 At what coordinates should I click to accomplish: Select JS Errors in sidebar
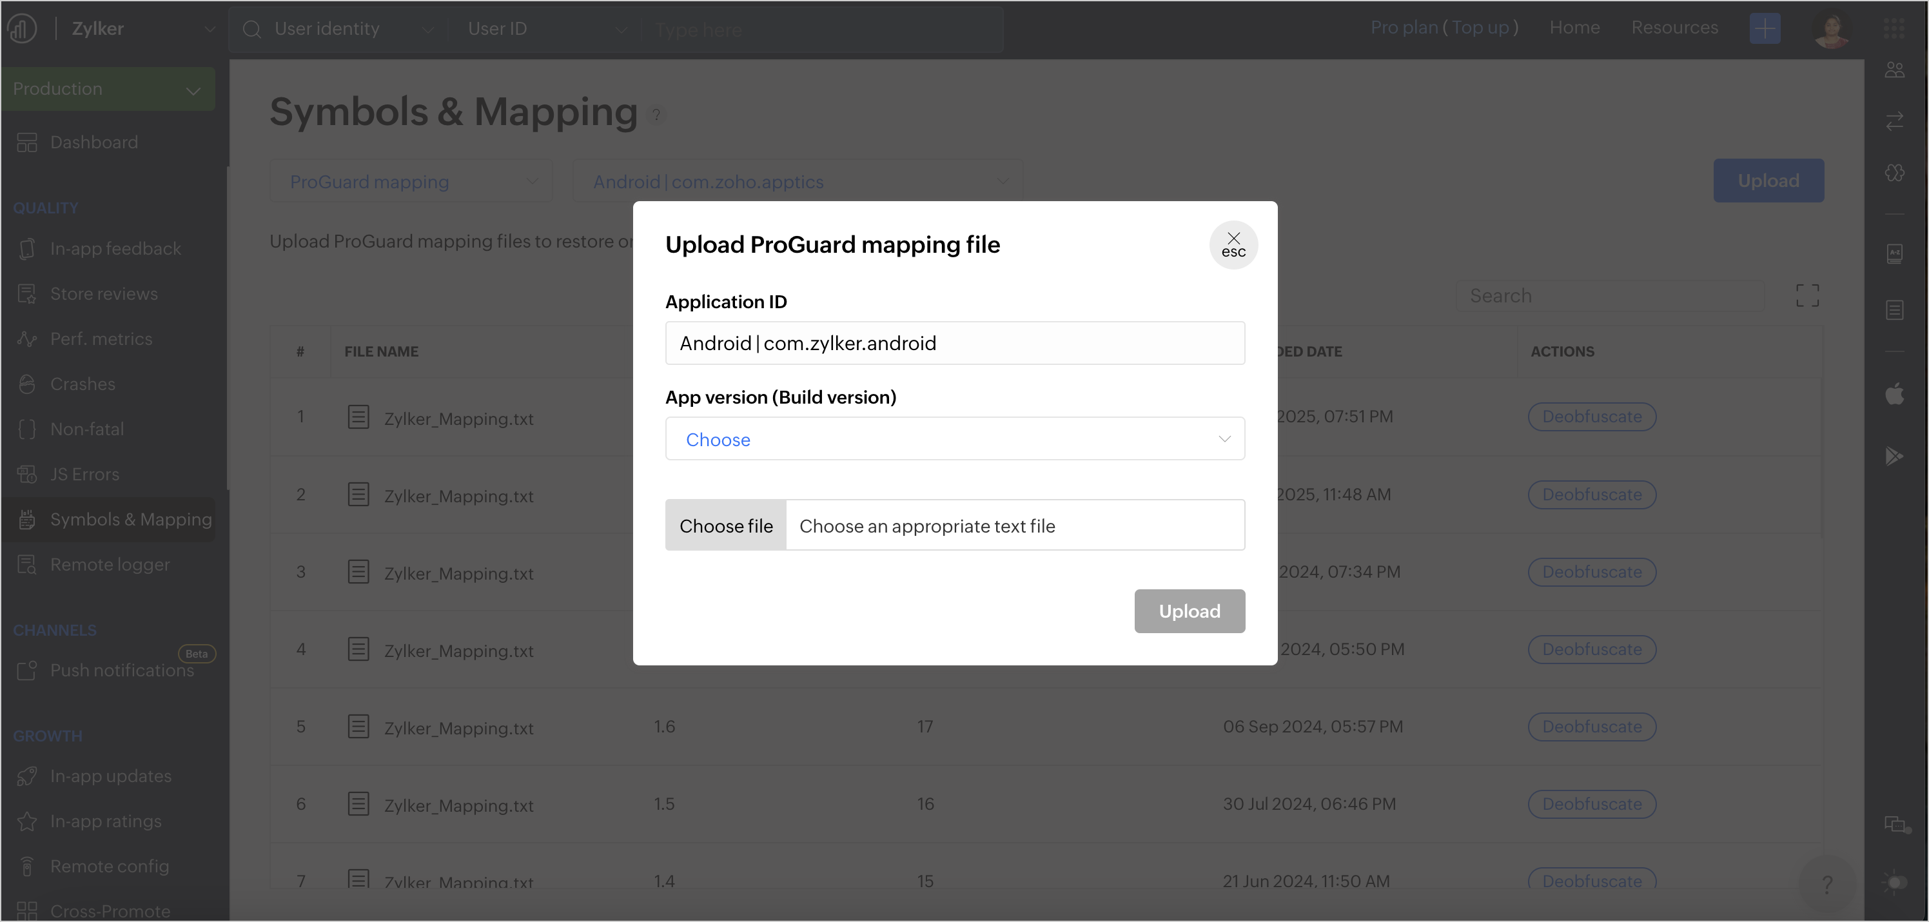click(84, 474)
